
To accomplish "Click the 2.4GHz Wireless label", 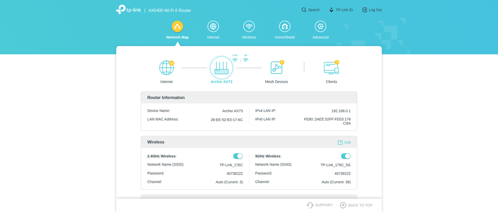I will [x=162, y=156].
